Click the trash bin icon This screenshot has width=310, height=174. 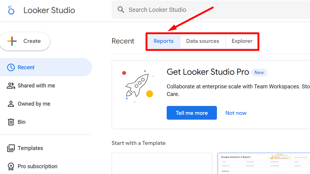point(11,122)
